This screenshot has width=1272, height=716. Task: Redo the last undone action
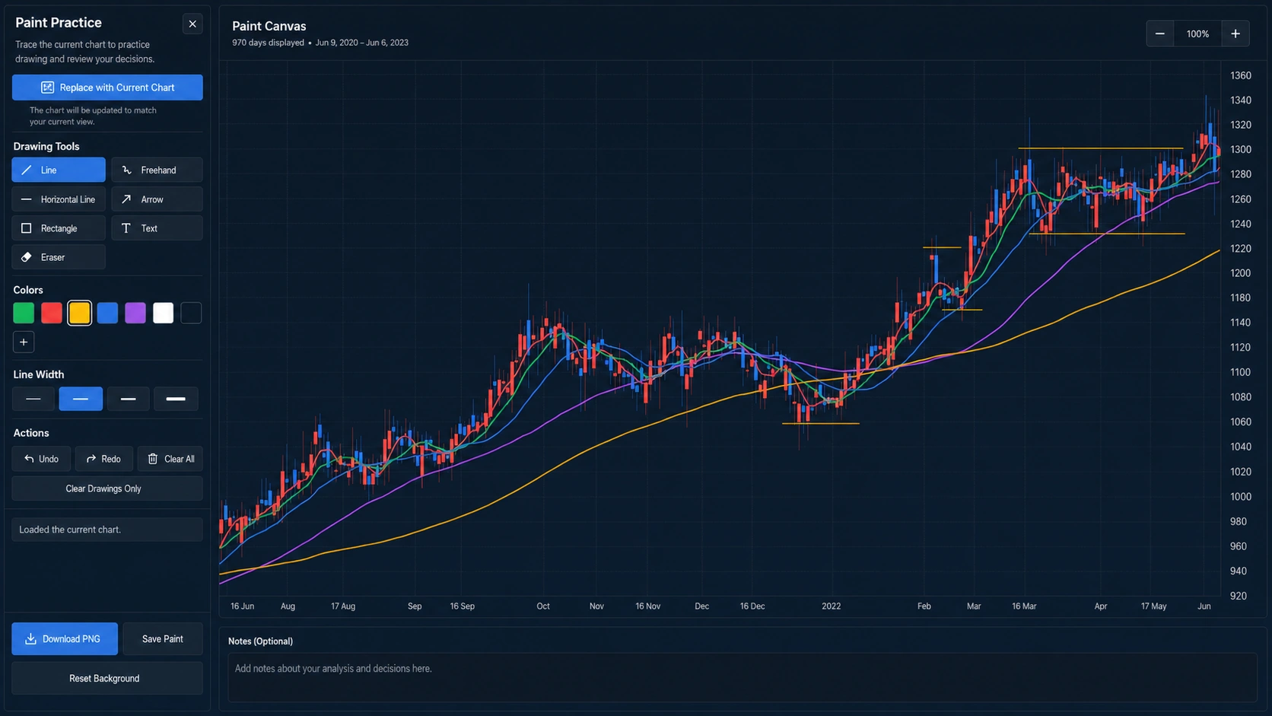tap(103, 459)
